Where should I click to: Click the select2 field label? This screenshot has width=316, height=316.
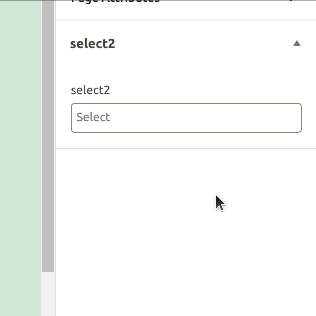[x=90, y=90]
